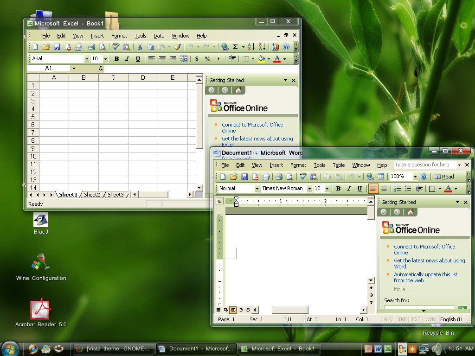
Task: Click the insert function fx icon
Action: click(x=101, y=69)
